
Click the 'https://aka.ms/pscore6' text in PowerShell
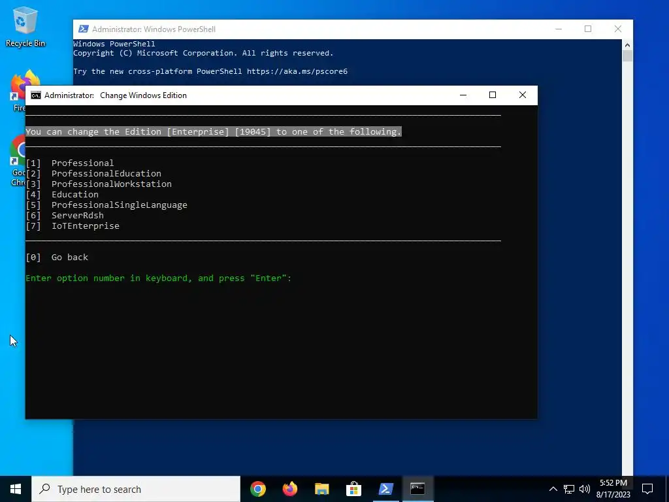click(x=297, y=71)
